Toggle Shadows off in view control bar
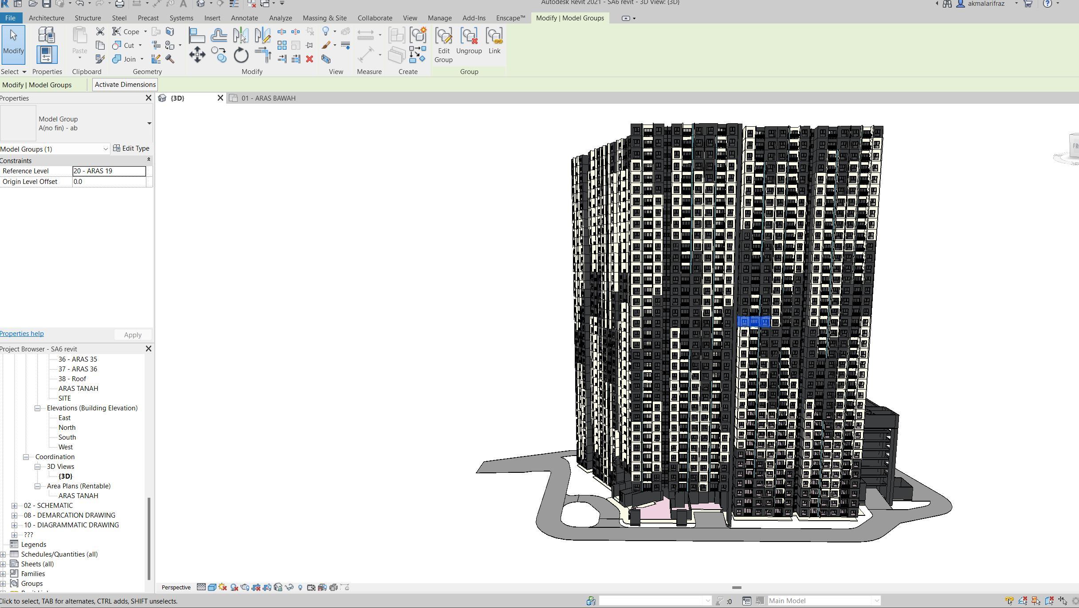Viewport: 1079px width, 608px height. 234,587
